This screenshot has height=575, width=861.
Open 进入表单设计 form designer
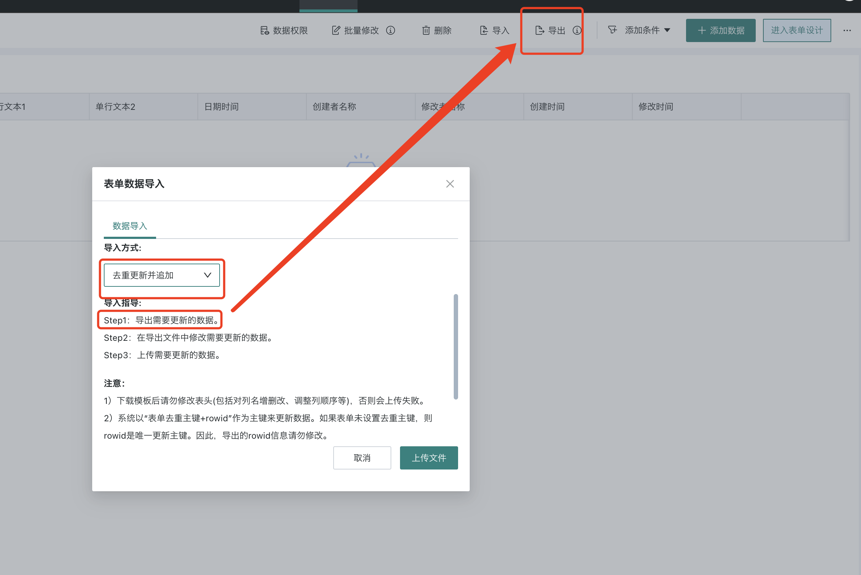(797, 30)
